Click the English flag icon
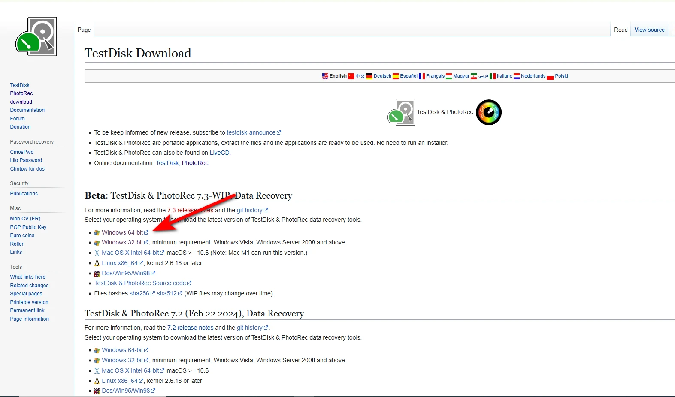This screenshot has height=397, width=675. (x=325, y=76)
